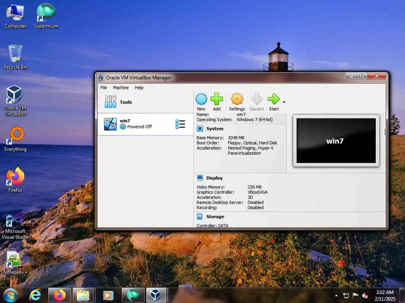Click the network tray icon
Viewport: 405px width, 303px height.
(346, 296)
